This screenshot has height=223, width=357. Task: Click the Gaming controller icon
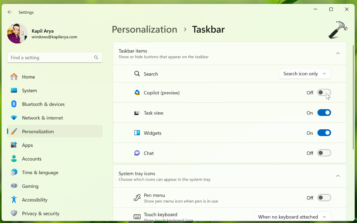(14, 186)
